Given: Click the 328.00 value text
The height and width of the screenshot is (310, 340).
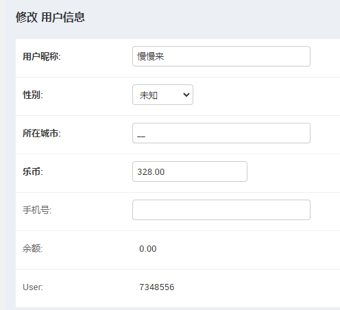Looking at the screenshot, I should click(151, 172).
